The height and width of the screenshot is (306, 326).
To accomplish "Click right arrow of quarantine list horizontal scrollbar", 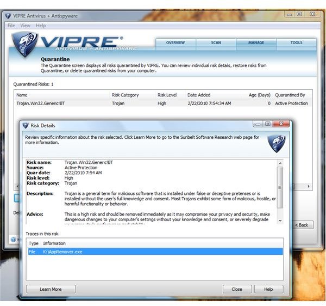I will point(309,186).
